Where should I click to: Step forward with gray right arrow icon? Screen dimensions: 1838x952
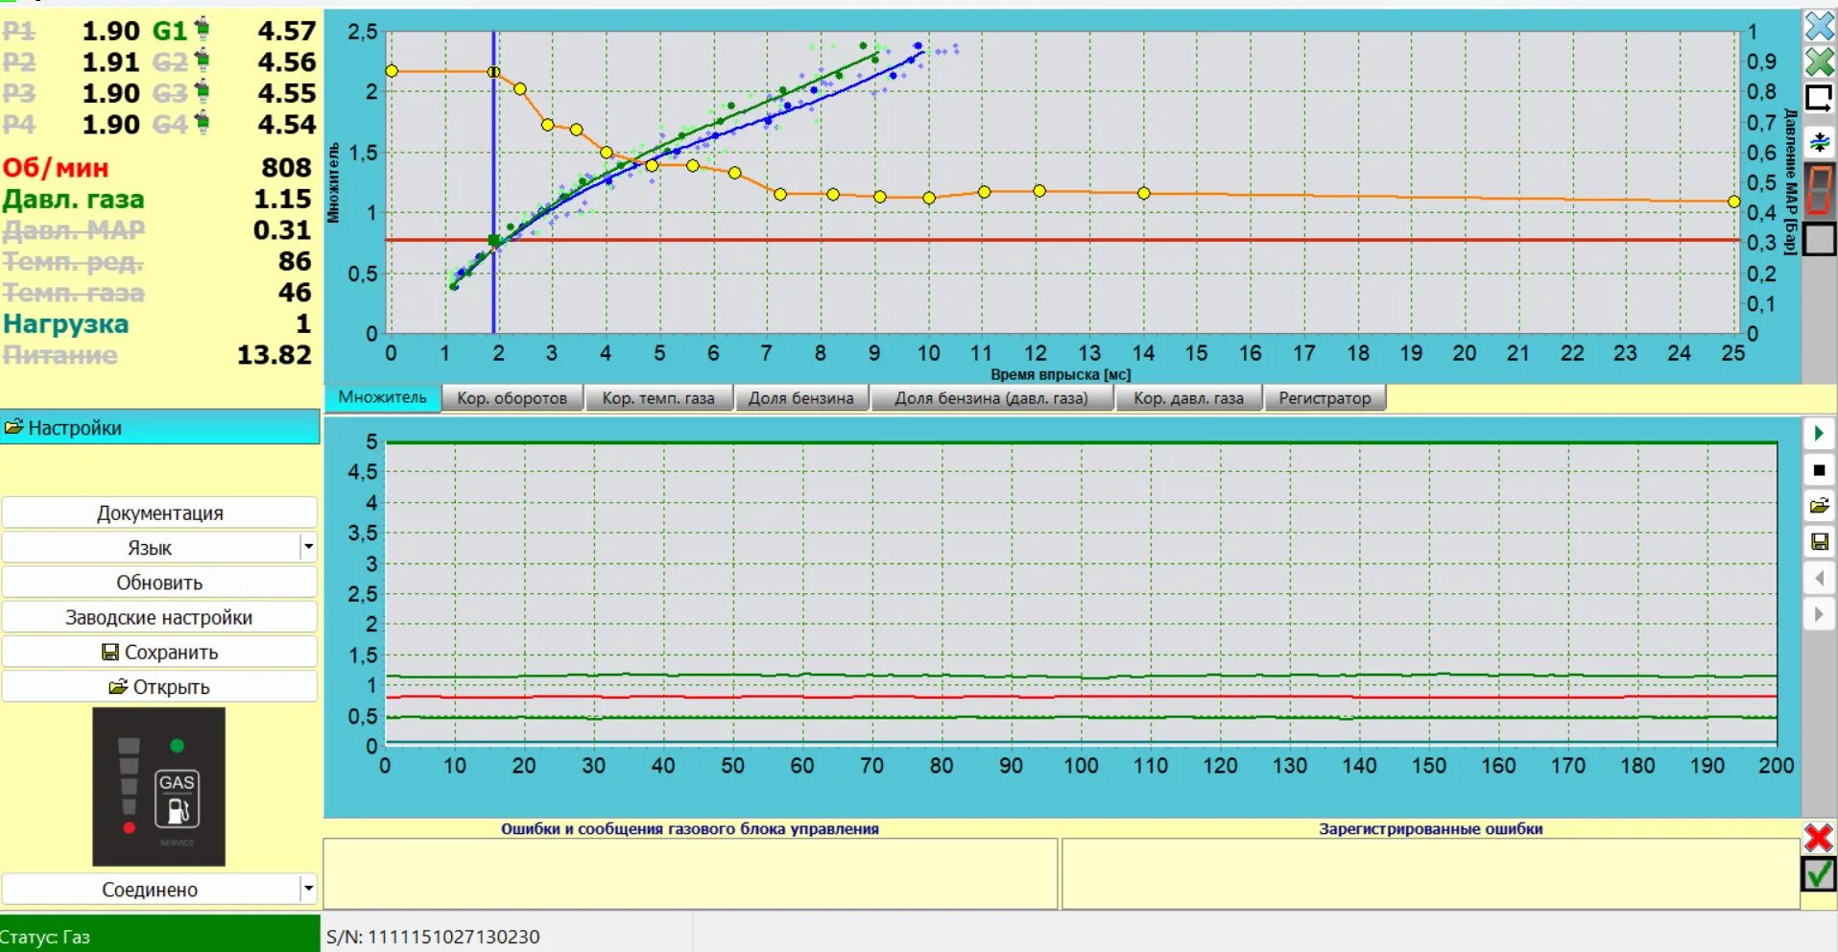tap(1818, 614)
